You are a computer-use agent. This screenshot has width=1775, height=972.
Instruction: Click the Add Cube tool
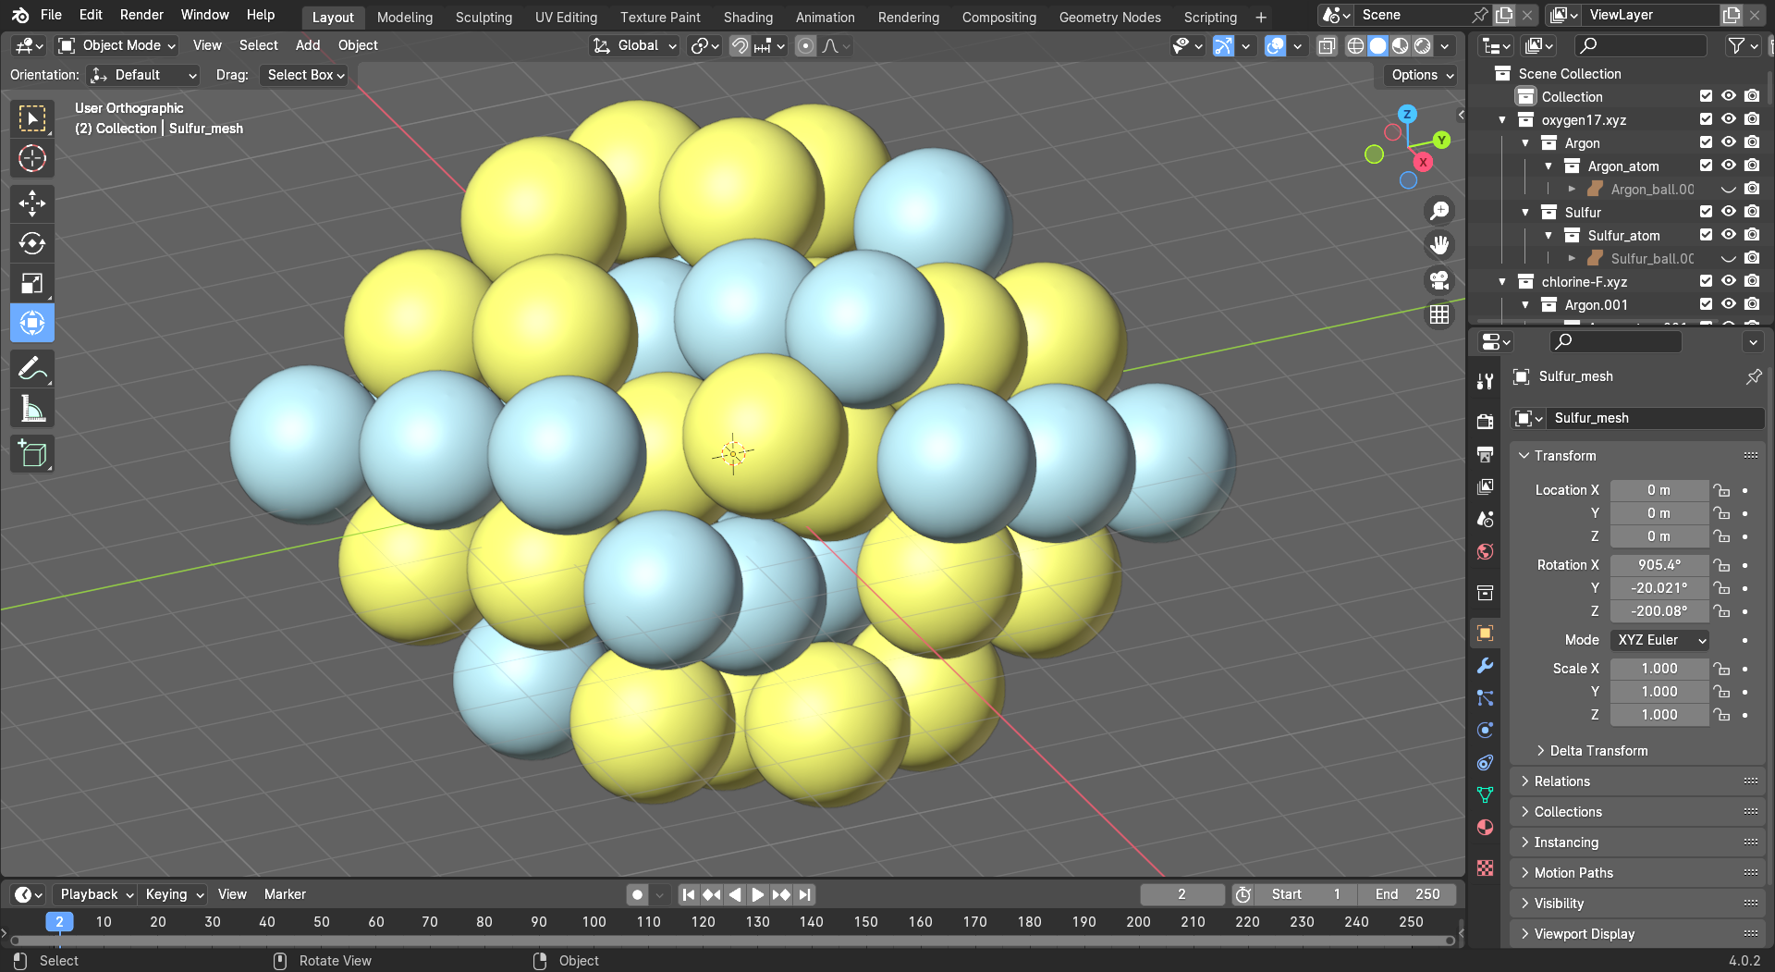click(32, 454)
